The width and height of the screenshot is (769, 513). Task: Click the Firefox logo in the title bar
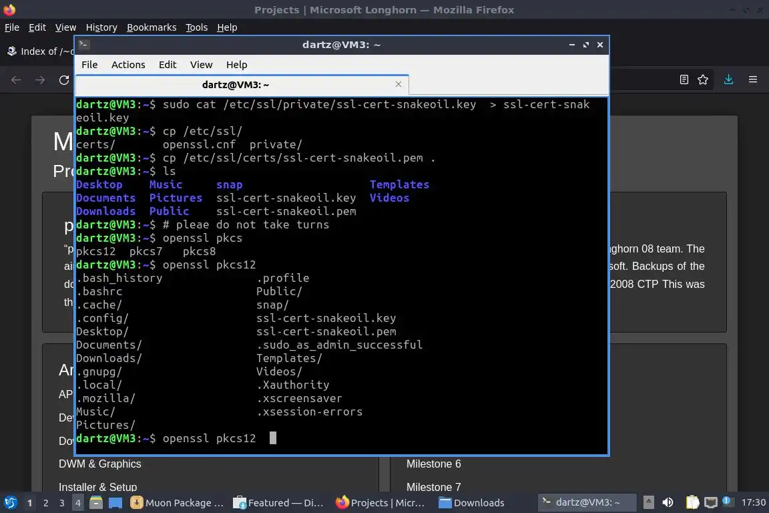[x=9, y=9]
